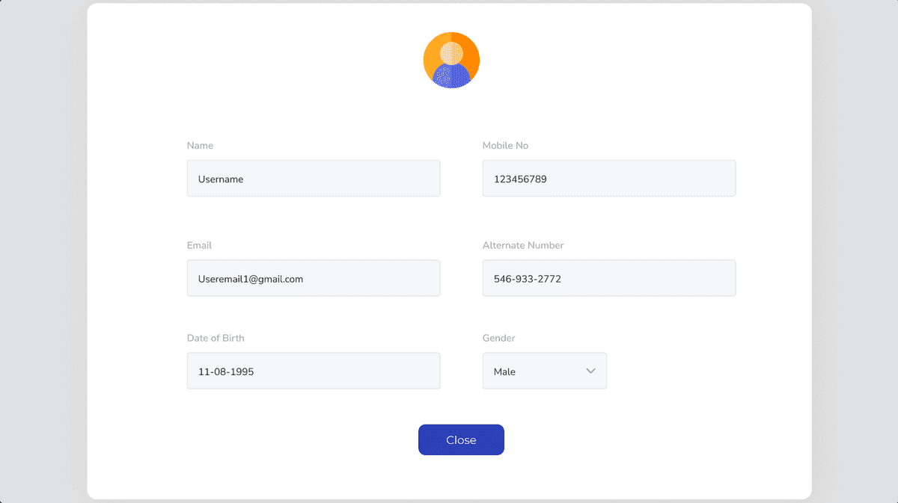Click the 'Gender' label text
898x503 pixels.
[x=498, y=338]
